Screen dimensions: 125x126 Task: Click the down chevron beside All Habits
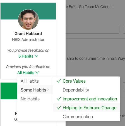(37, 73)
